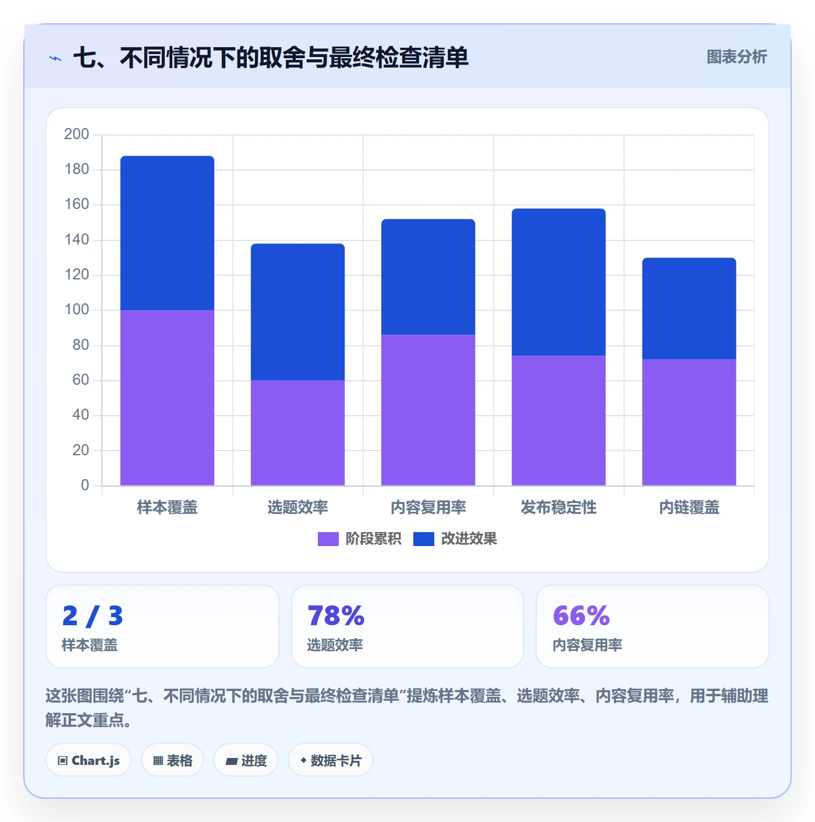Click the 改进效果 legend label
The height and width of the screenshot is (822, 815).
[x=469, y=539]
